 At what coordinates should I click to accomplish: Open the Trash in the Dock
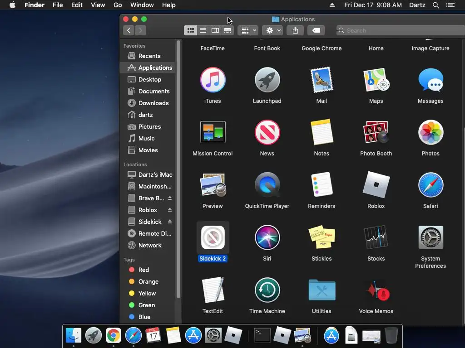tap(391, 335)
